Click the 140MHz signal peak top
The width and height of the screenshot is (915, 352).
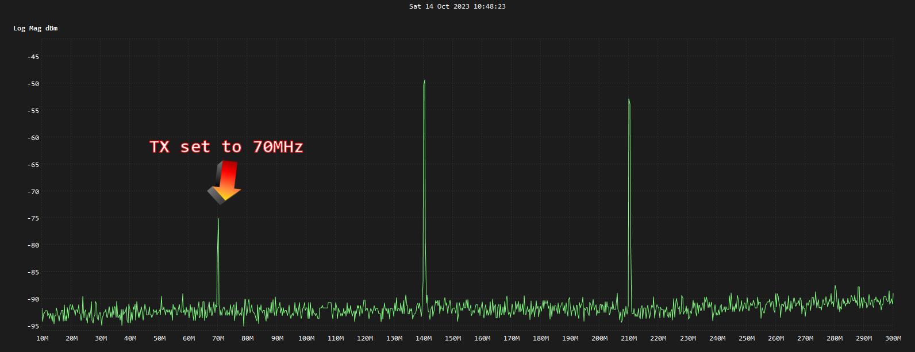(x=424, y=82)
